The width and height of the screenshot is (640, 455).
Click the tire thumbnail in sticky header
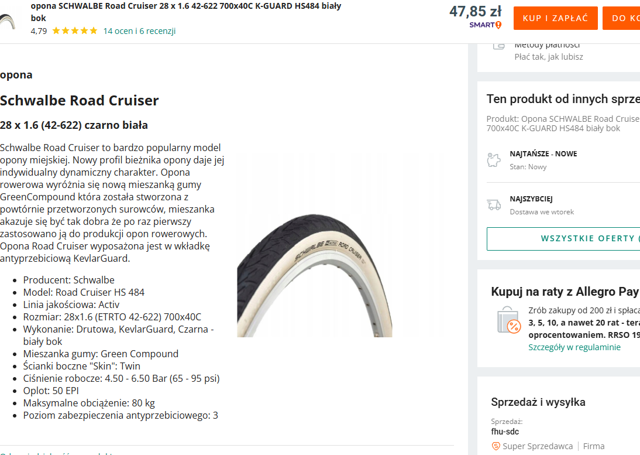tap(8, 22)
